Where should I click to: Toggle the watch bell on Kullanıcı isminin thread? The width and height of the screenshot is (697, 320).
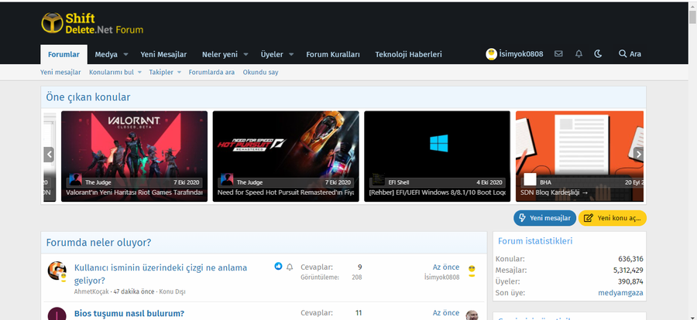pos(290,267)
